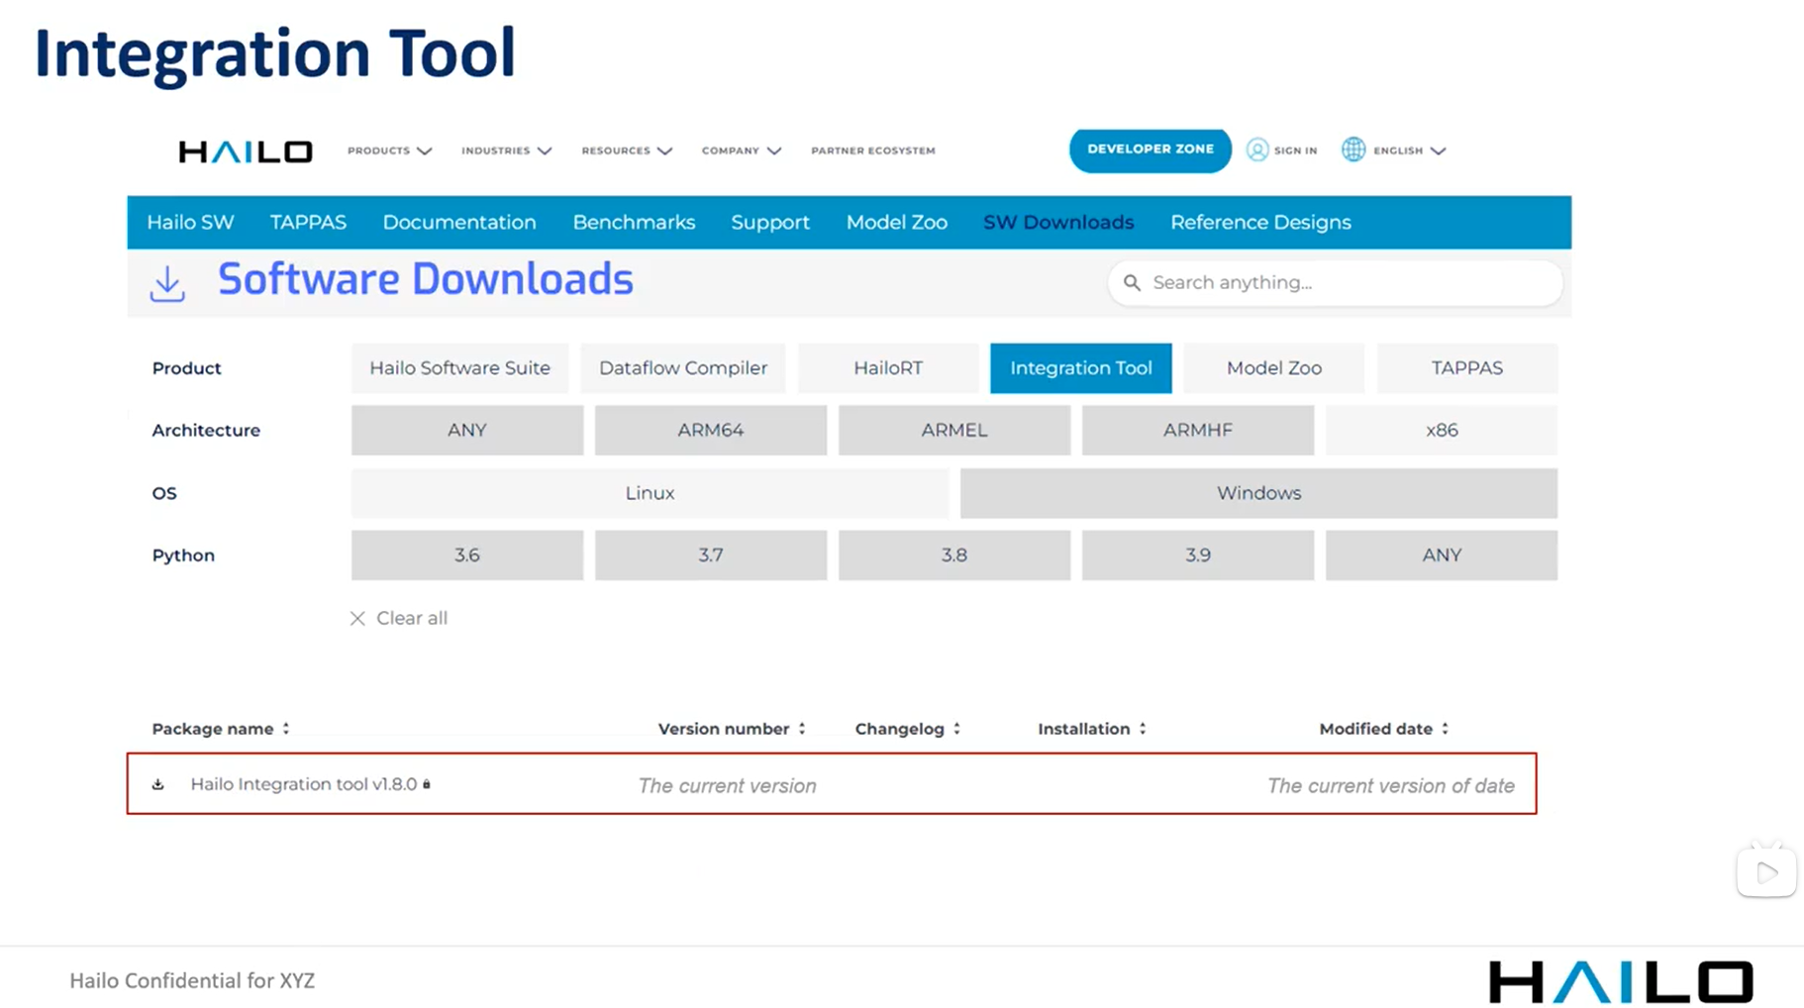The image size is (1804, 1008).
Task: Click the Sign In user icon
Action: point(1257,150)
